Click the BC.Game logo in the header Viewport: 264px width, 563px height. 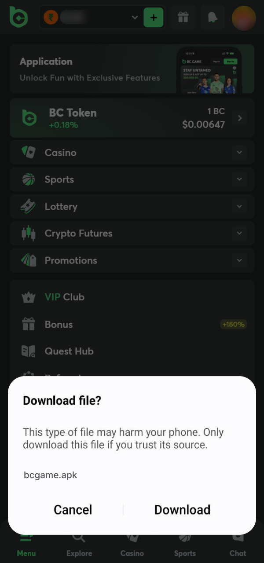click(x=18, y=18)
